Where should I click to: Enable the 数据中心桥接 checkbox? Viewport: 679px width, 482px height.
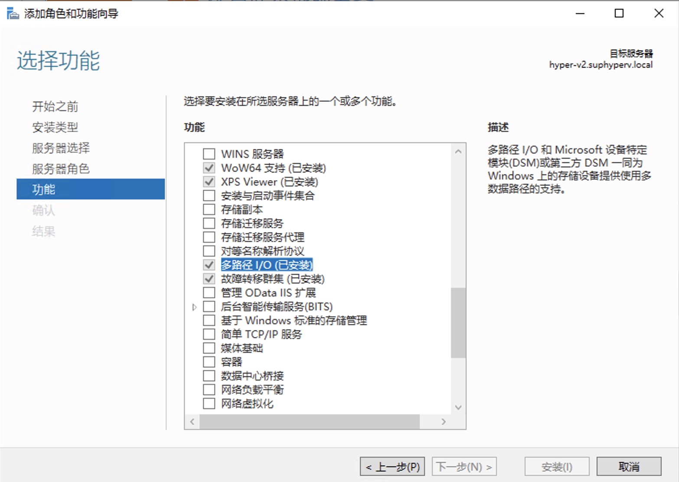pos(209,376)
